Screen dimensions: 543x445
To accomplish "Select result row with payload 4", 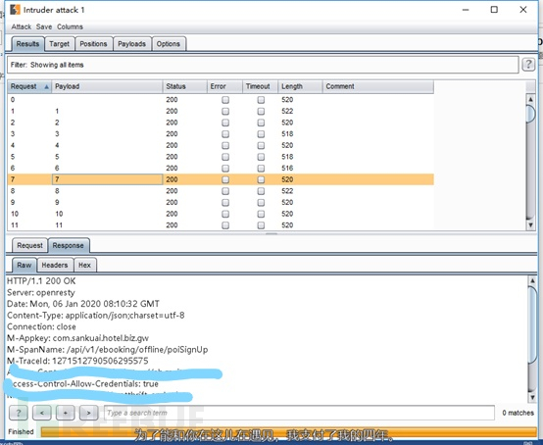I will tap(221, 145).
